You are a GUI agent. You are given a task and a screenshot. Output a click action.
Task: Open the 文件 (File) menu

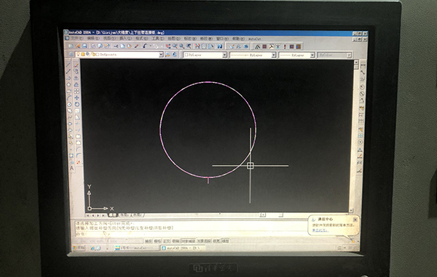tap(76, 38)
